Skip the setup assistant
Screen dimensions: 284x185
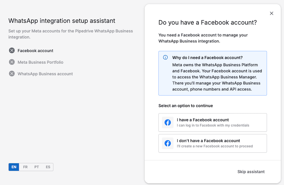coord(251,171)
